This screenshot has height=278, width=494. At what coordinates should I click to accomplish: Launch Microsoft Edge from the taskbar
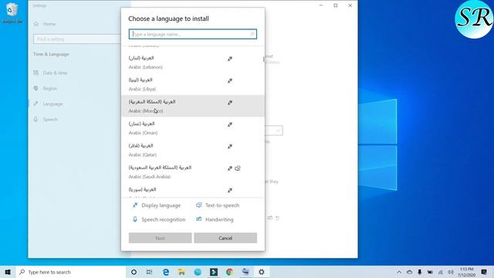166,272
